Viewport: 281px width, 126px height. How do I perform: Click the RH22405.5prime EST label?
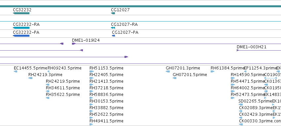pyautogui.click(x=106, y=75)
